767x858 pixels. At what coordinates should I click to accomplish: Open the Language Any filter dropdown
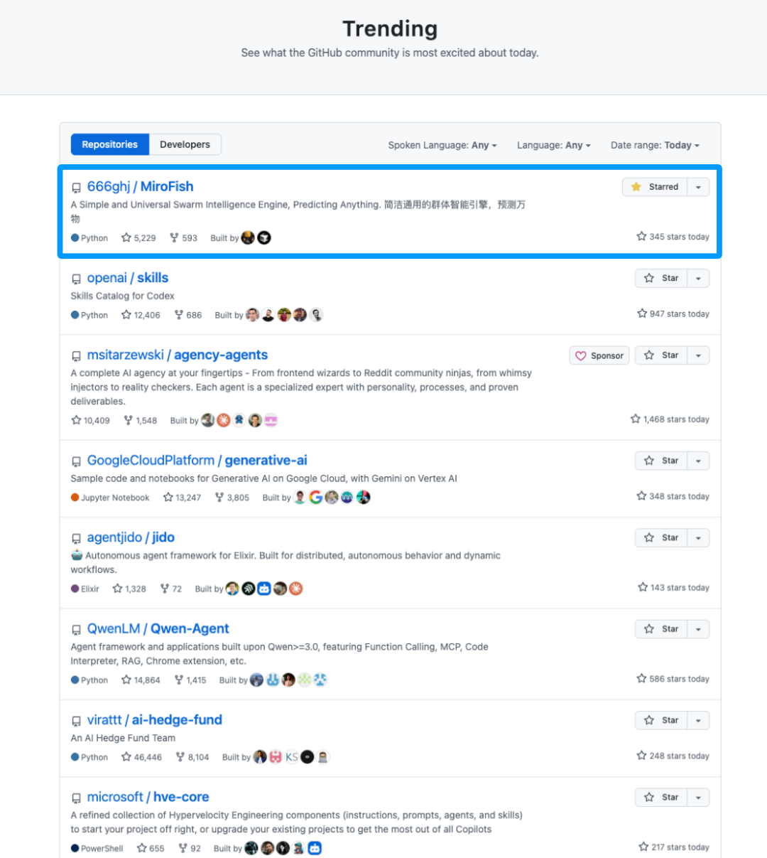tap(553, 145)
